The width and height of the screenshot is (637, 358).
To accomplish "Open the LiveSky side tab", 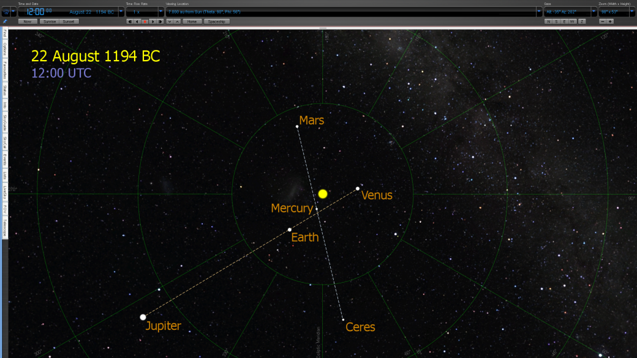I will click(x=5, y=192).
